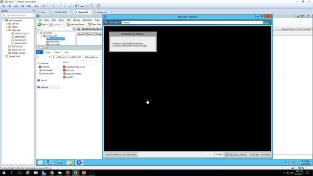313x176 pixels.
Task: Open the XenCenter Templates menu
Action: pyautogui.click(x=87, y=20)
